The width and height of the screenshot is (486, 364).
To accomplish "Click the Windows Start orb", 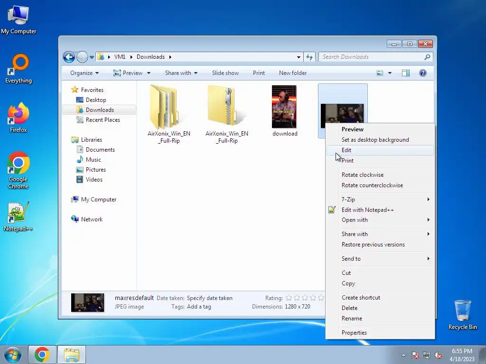I will coord(13,355).
